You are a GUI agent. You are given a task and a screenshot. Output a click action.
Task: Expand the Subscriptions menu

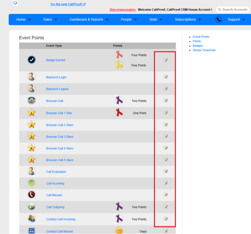tap(188, 19)
